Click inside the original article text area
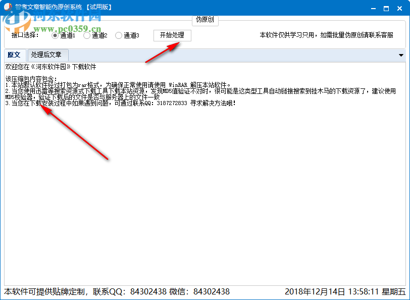Viewport: 410px width, 300px height. tap(204, 174)
